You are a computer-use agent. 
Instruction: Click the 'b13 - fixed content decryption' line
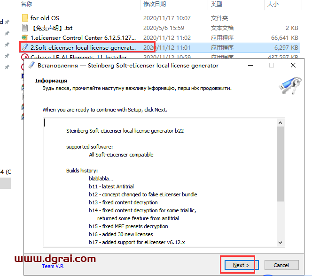click(123, 202)
